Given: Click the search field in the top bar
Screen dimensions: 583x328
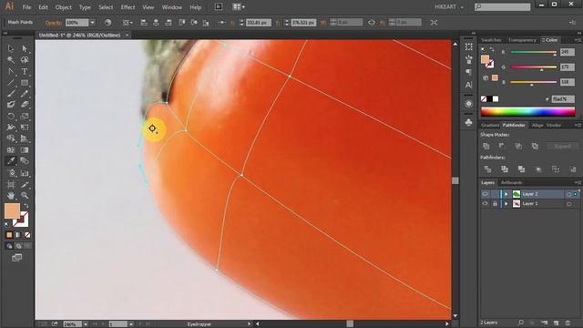Looking at the screenshot, I should 502,7.
